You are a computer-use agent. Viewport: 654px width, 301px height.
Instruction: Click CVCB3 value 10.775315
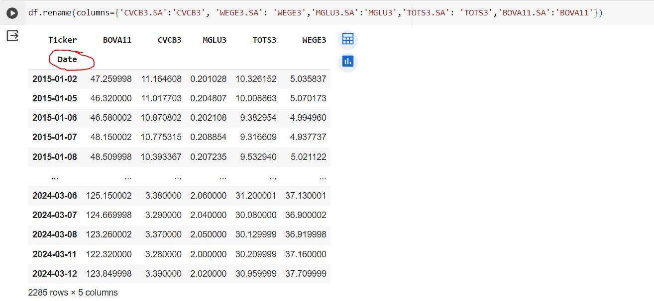pos(161,137)
